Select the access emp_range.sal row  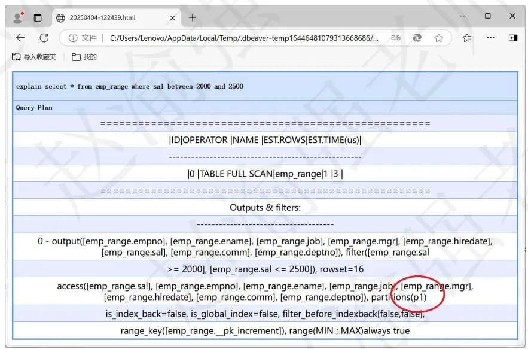pyautogui.click(x=265, y=292)
